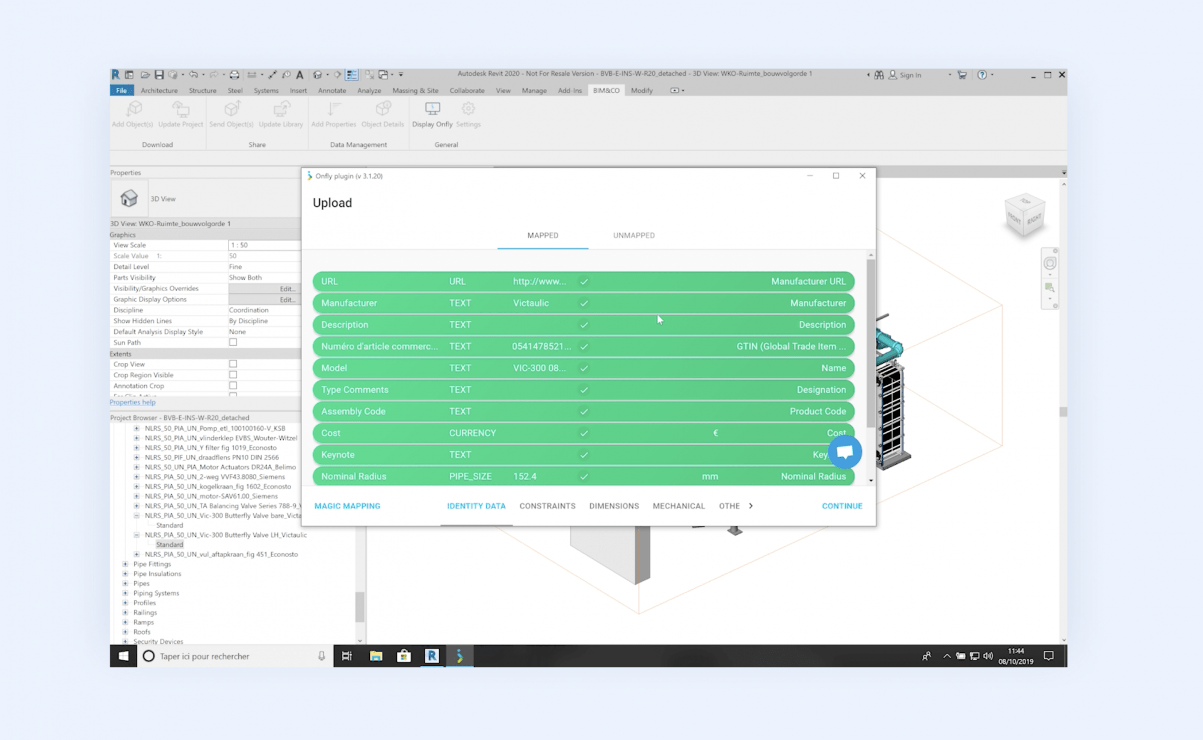Click the Settings gear in the BIM&CO ribbon
Screen dimensions: 1203x740
(468, 109)
